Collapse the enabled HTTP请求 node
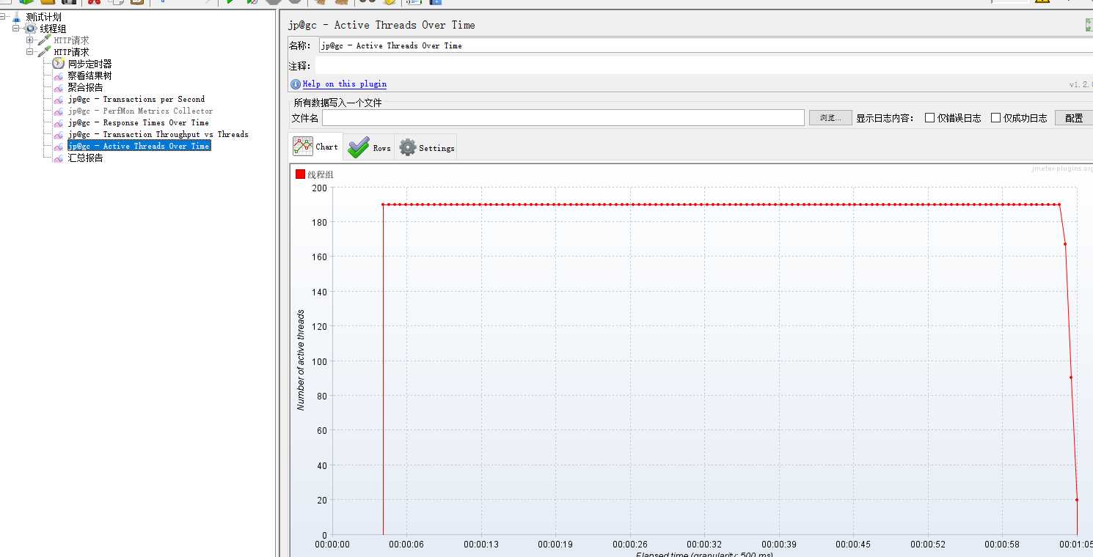1093x557 pixels. tap(30, 52)
